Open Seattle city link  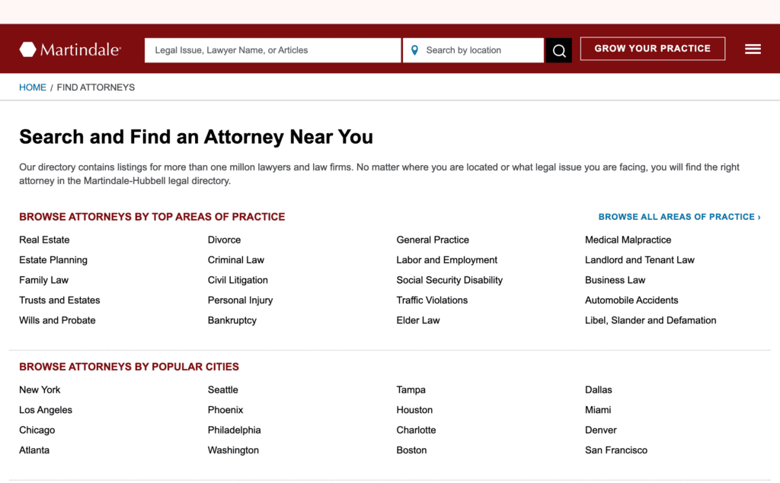click(x=223, y=390)
